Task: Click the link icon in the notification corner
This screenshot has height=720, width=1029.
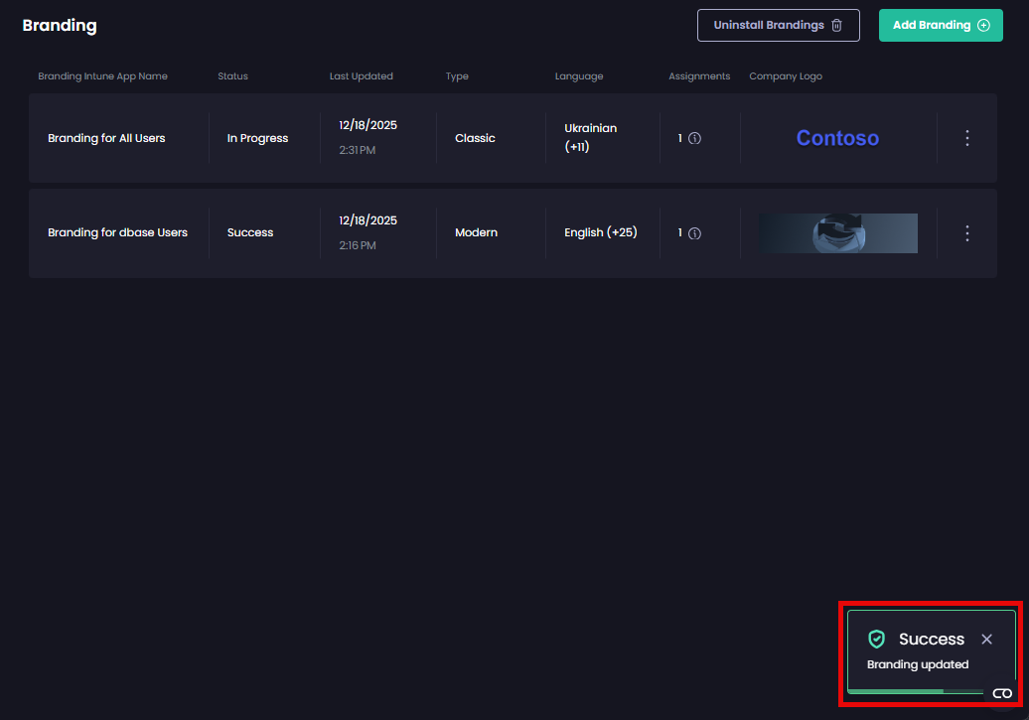Action: [1001, 693]
